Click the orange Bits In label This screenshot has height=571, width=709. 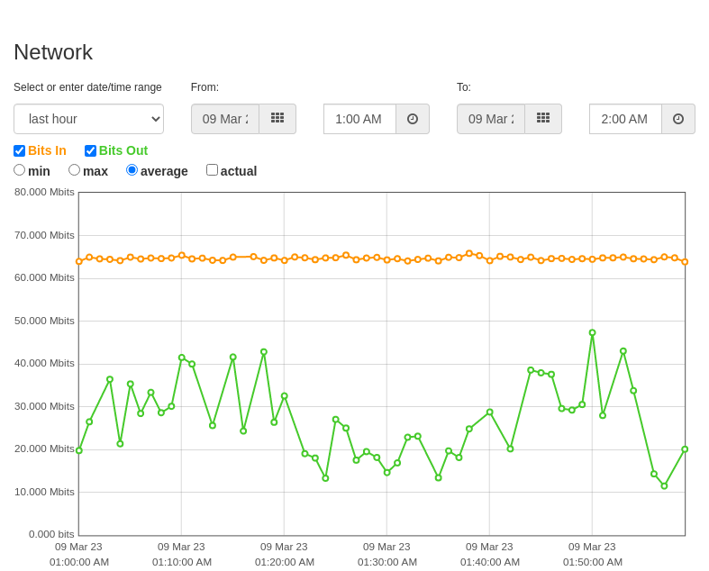(x=47, y=150)
